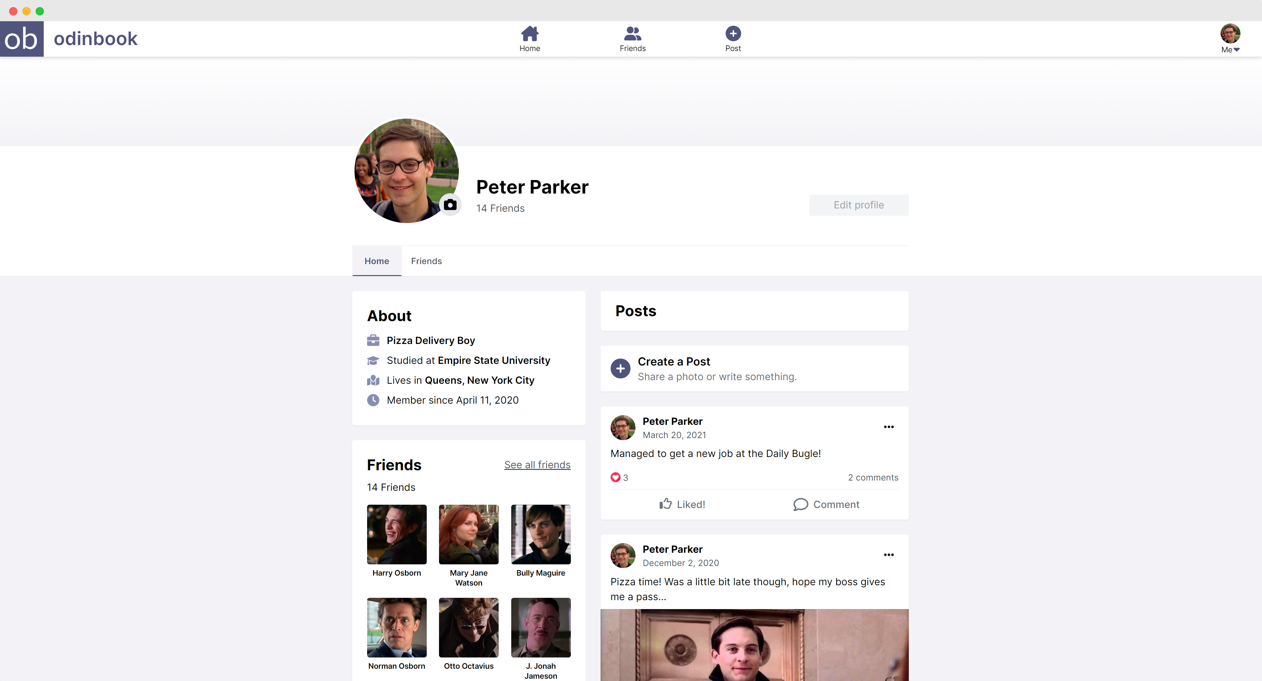Open Friends via the people icon in navbar
The width and height of the screenshot is (1262, 681).
click(x=632, y=34)
